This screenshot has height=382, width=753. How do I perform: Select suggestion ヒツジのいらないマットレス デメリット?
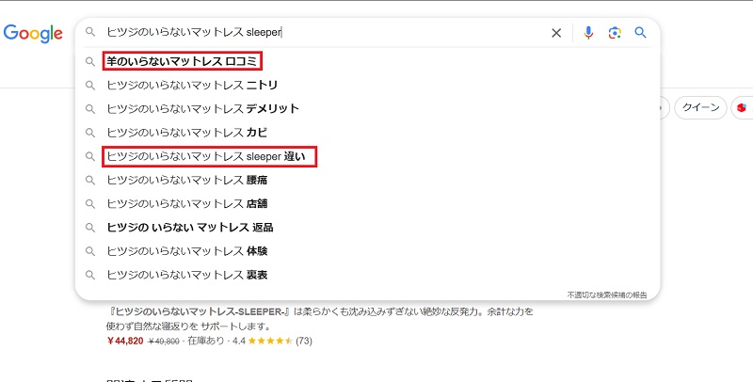pos(202,108)
